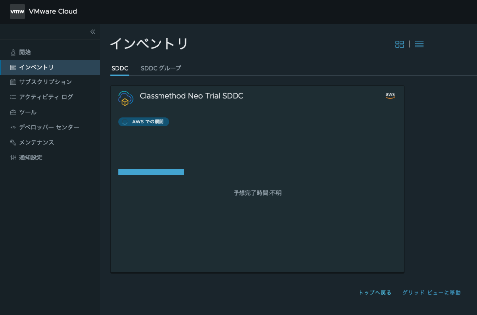Collapse the left navigation sidebar

click(92, 31)
